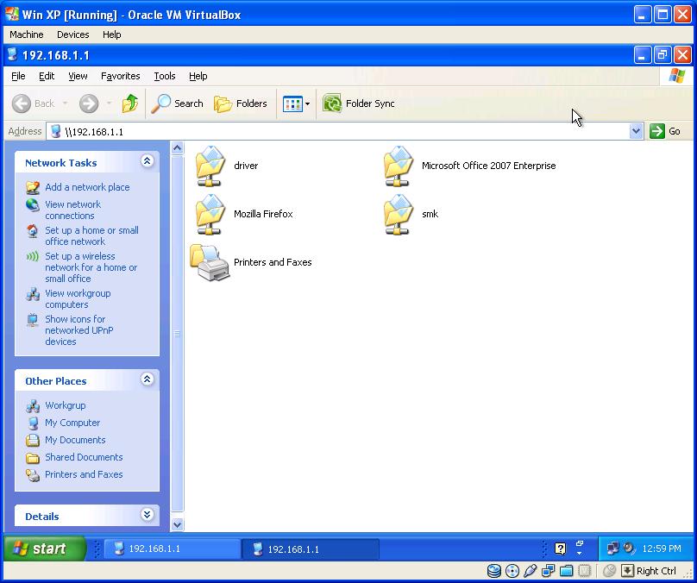Click Add a network place link

pos(87,187)
